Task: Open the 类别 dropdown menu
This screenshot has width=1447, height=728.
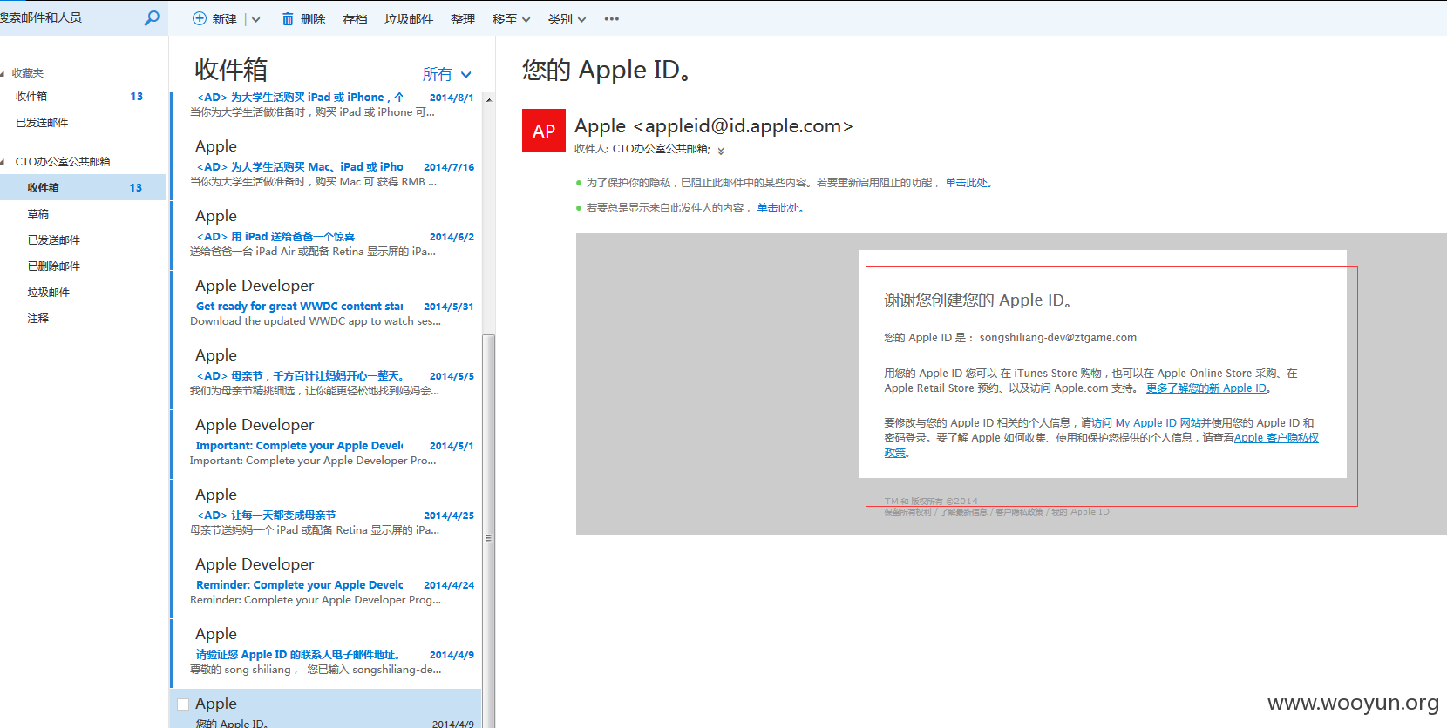Action: pyautogui.click(x=567, y=19)
